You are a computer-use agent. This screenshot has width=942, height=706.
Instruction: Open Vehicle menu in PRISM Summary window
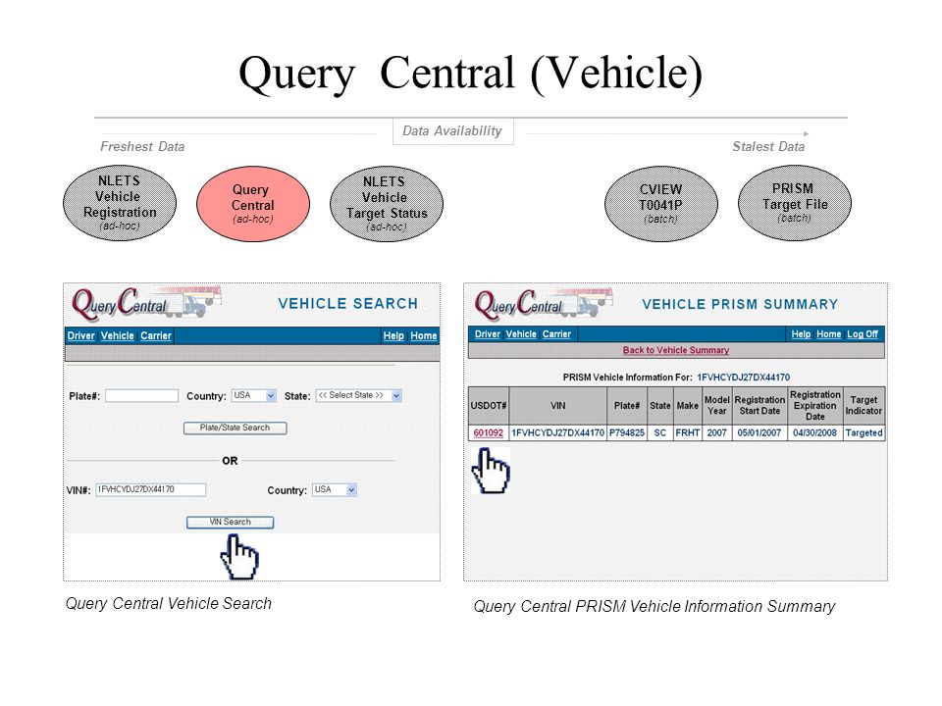(521, 333)
